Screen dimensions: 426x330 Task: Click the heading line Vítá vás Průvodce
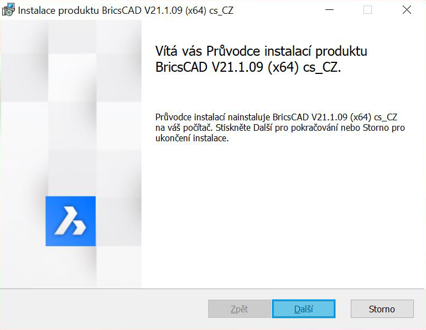[261, 51]
